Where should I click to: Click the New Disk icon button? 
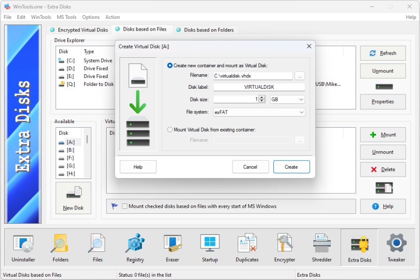73,198
